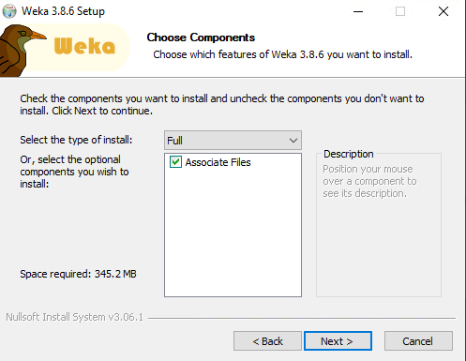Click the disabled maximize window button
Viewport: 466px width, 361px height.
click(x=400, y=11)
